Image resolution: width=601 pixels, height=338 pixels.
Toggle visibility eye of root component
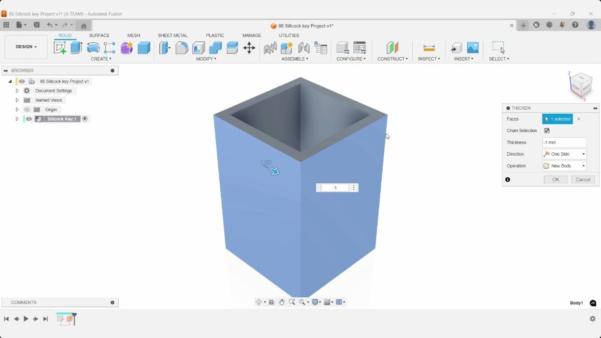[x=22, y=81]
